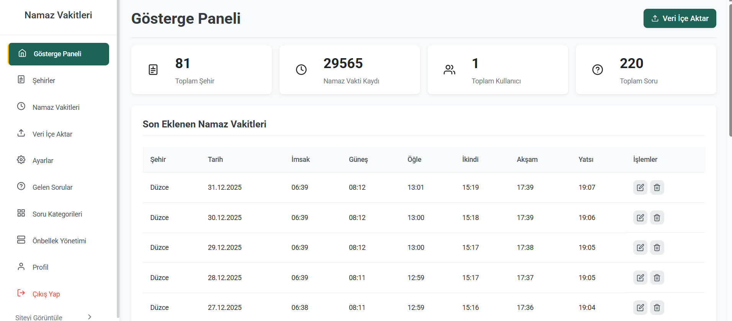Delete the 29.12.2025 Düzce entry

657,248
